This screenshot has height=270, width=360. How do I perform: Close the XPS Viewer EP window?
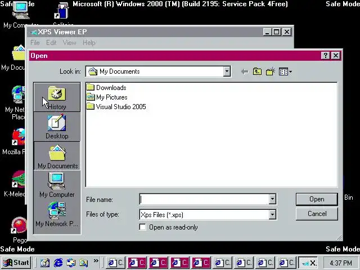[x=287, y=32]
